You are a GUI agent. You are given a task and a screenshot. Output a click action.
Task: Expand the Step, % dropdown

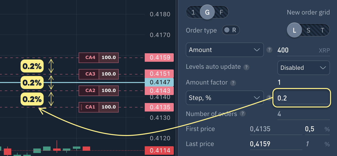225,98
